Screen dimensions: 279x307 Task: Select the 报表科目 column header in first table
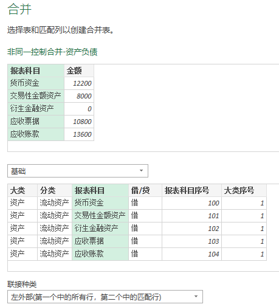[36, 71]
